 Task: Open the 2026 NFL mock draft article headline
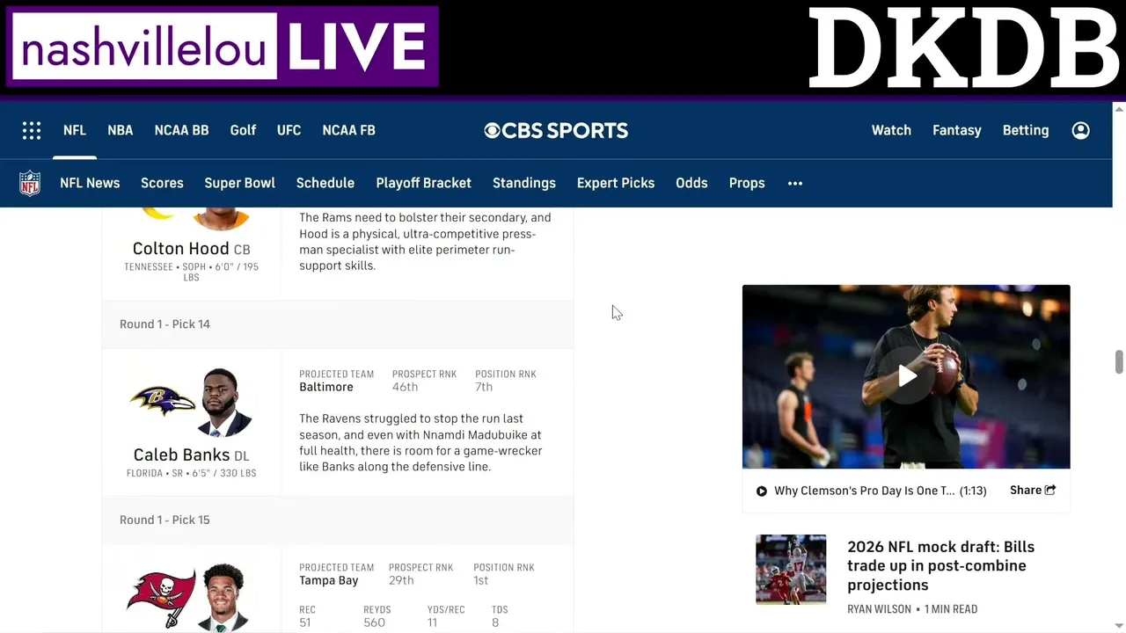point(940,565)
